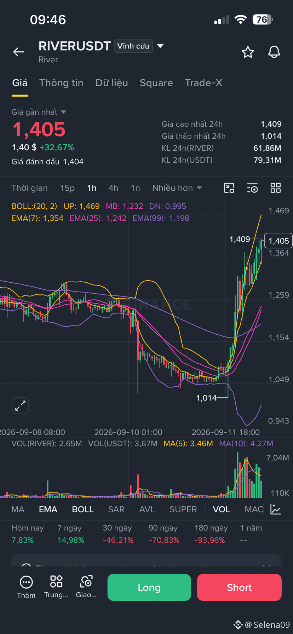Switch to the Thông tin tab
The width and height of the screenshot is (293, 634).
[61, 83]
